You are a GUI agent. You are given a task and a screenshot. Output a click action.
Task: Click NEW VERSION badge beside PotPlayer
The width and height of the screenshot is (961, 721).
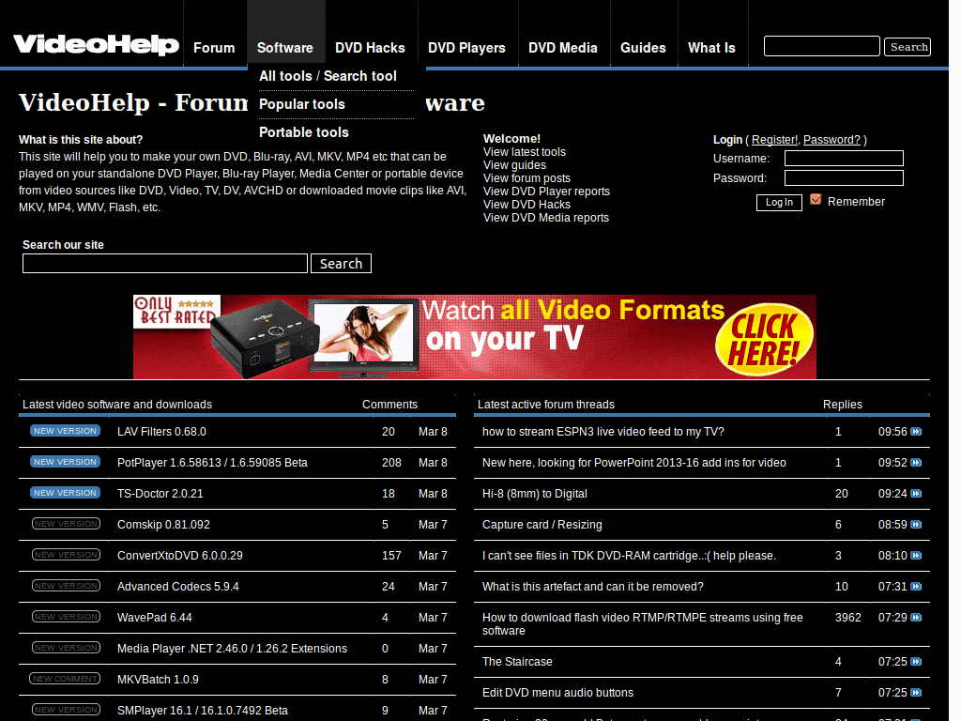[x=65, y=462]
